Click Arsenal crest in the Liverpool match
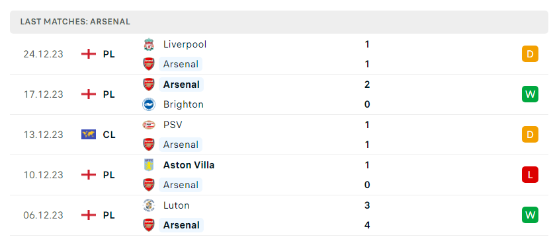 point(149,64)
